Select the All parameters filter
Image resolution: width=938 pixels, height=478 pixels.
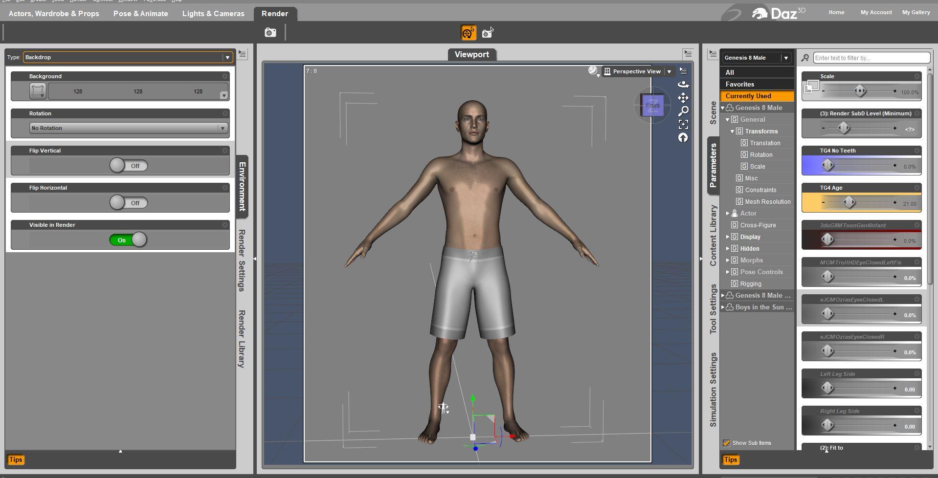[758, 72]
